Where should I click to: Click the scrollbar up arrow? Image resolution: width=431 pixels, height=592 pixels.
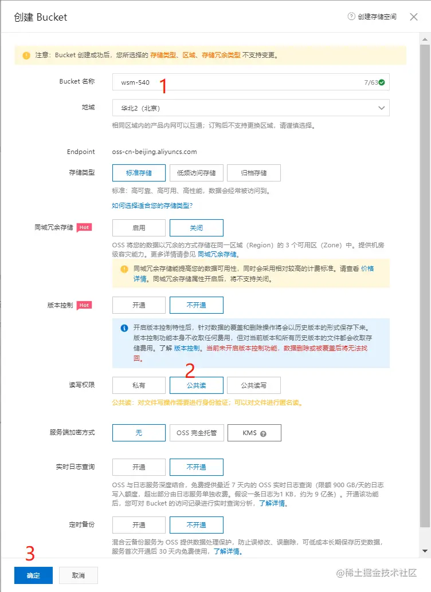(x=425, y=40)
